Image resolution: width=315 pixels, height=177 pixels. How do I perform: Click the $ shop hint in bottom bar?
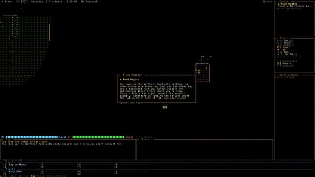pyautogui.click(x=24, y=176)
